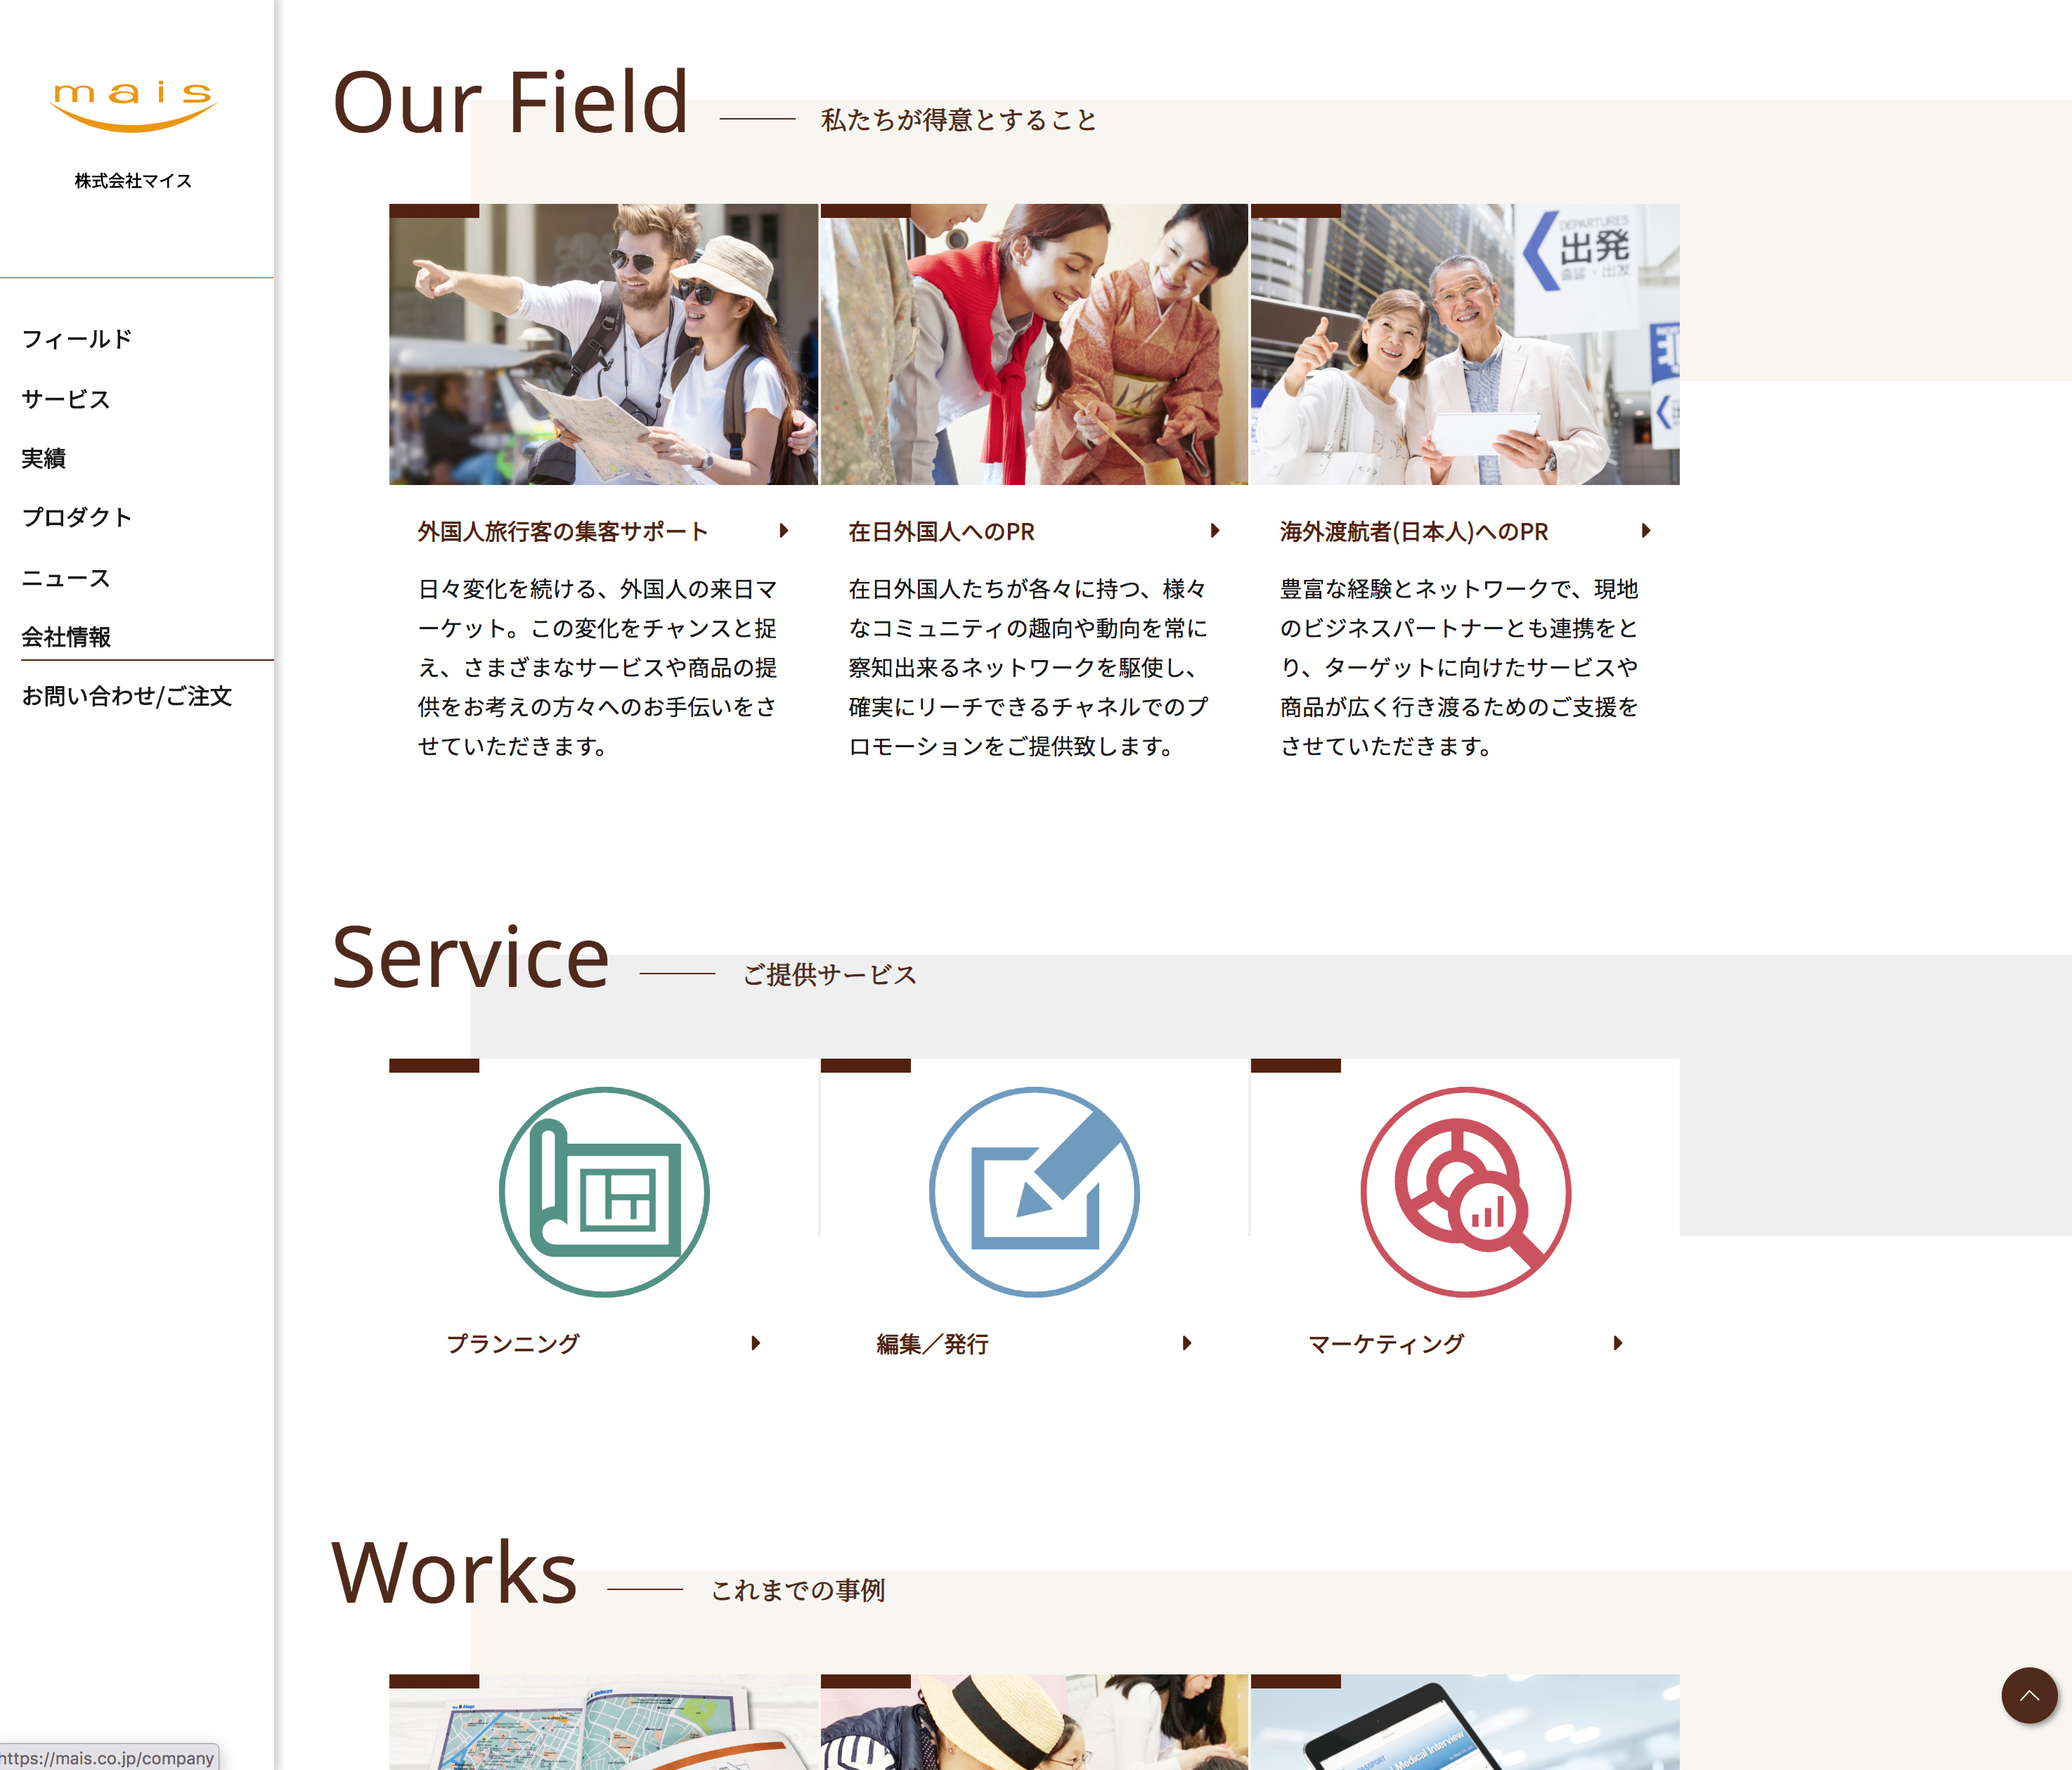Click the tourists with map photo
2072x1770 pixels.
tap(603, 344)
